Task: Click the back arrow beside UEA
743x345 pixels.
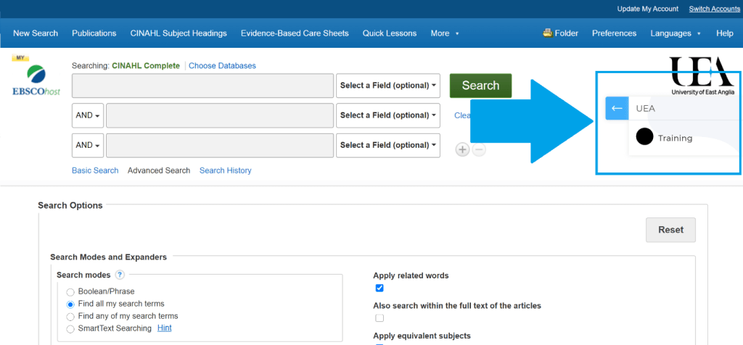Action: point(617,108)
